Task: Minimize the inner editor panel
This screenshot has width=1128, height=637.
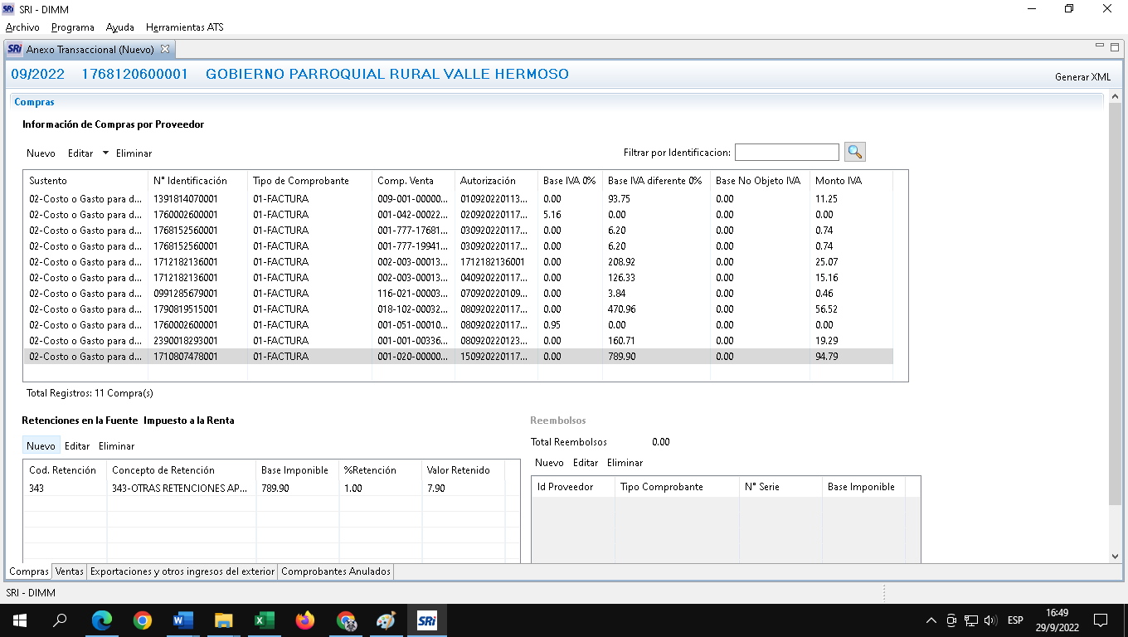Action: click(x=1100, y=46)
